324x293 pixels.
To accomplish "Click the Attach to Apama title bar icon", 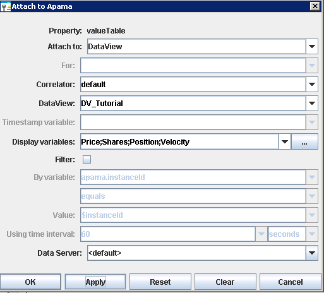I will 6,6.
